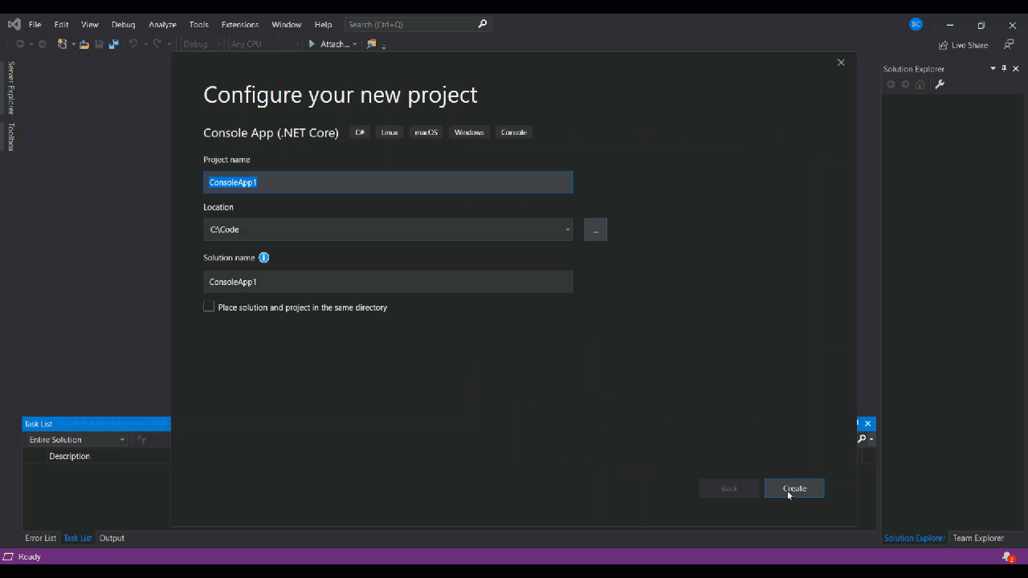
Task: Click the Navigate Backward toolbar icon
Action: tap(20, 44)
